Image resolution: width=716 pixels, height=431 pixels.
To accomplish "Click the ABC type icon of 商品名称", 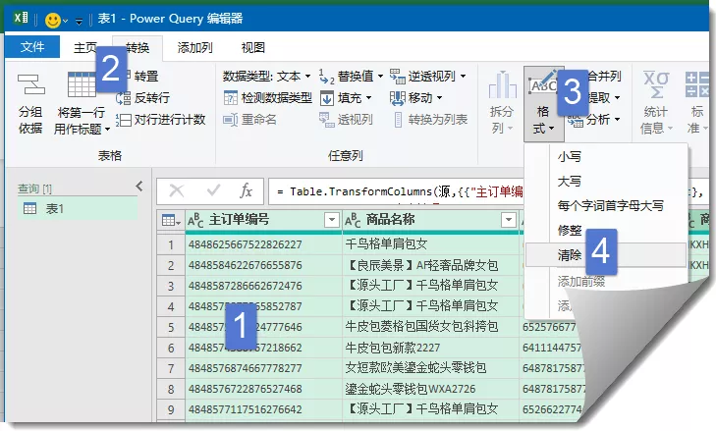I will point(353,221).
